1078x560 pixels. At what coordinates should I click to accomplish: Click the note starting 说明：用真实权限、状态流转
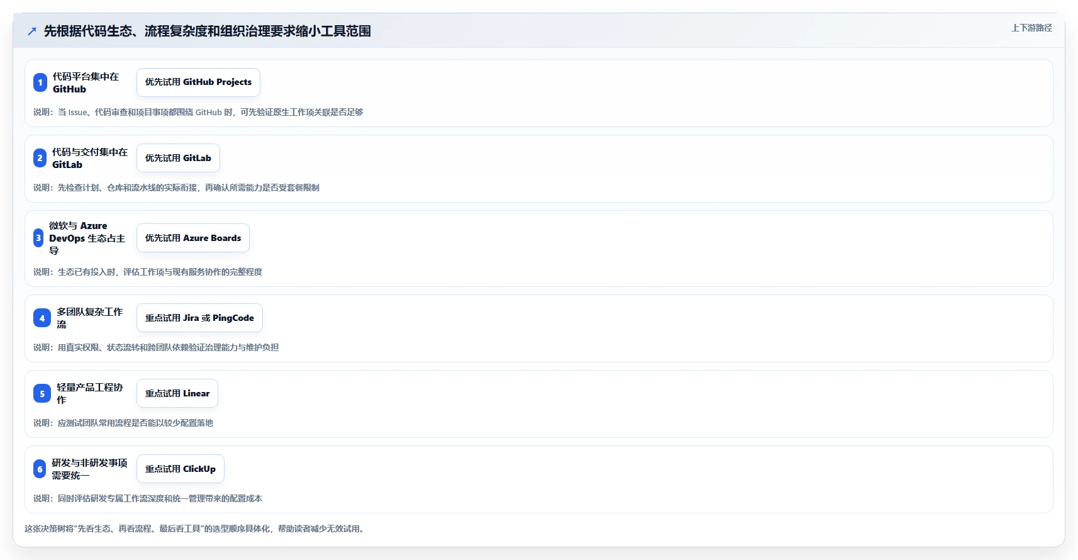[x=156, y=347]
